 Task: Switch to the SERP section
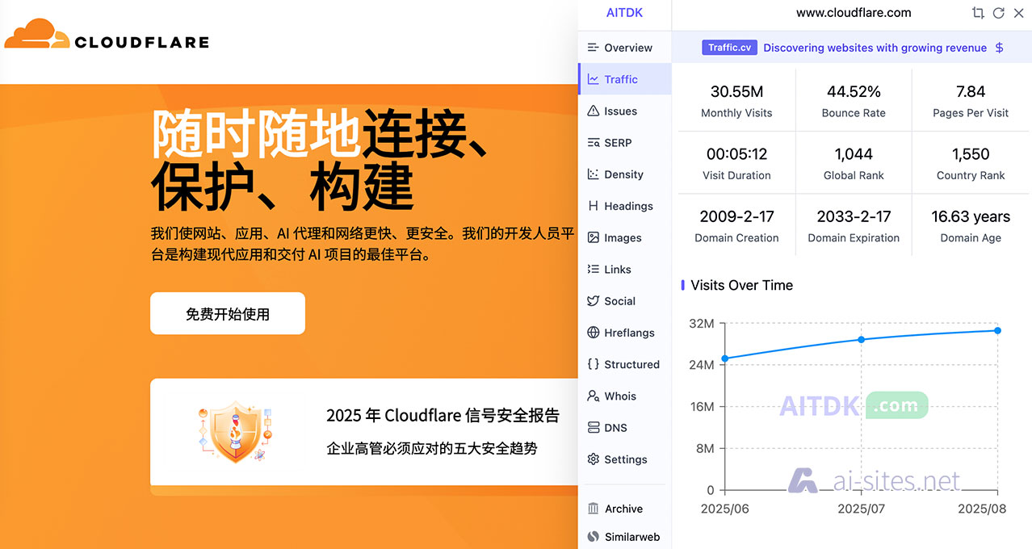[618, 143]
